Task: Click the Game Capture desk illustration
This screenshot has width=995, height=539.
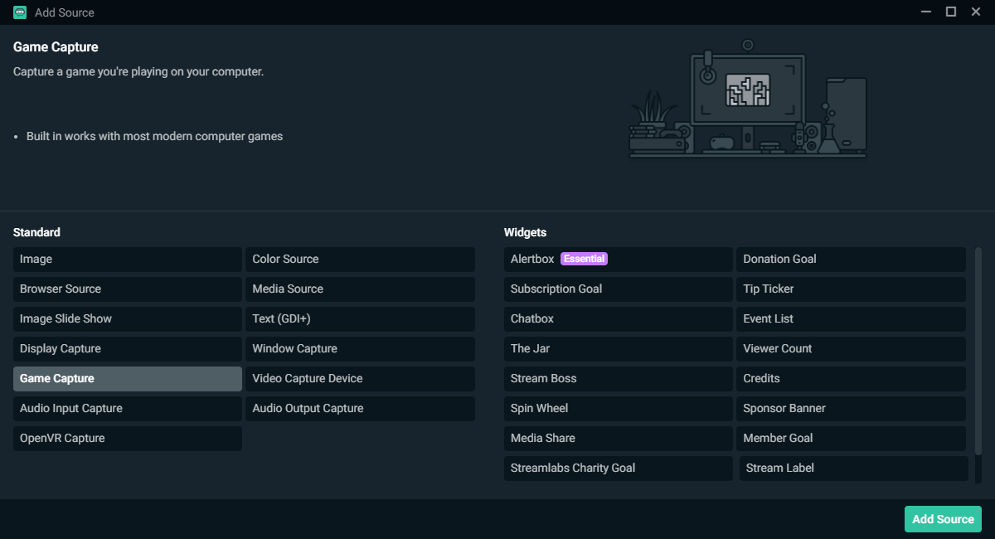Action: (x=748, y=100)
